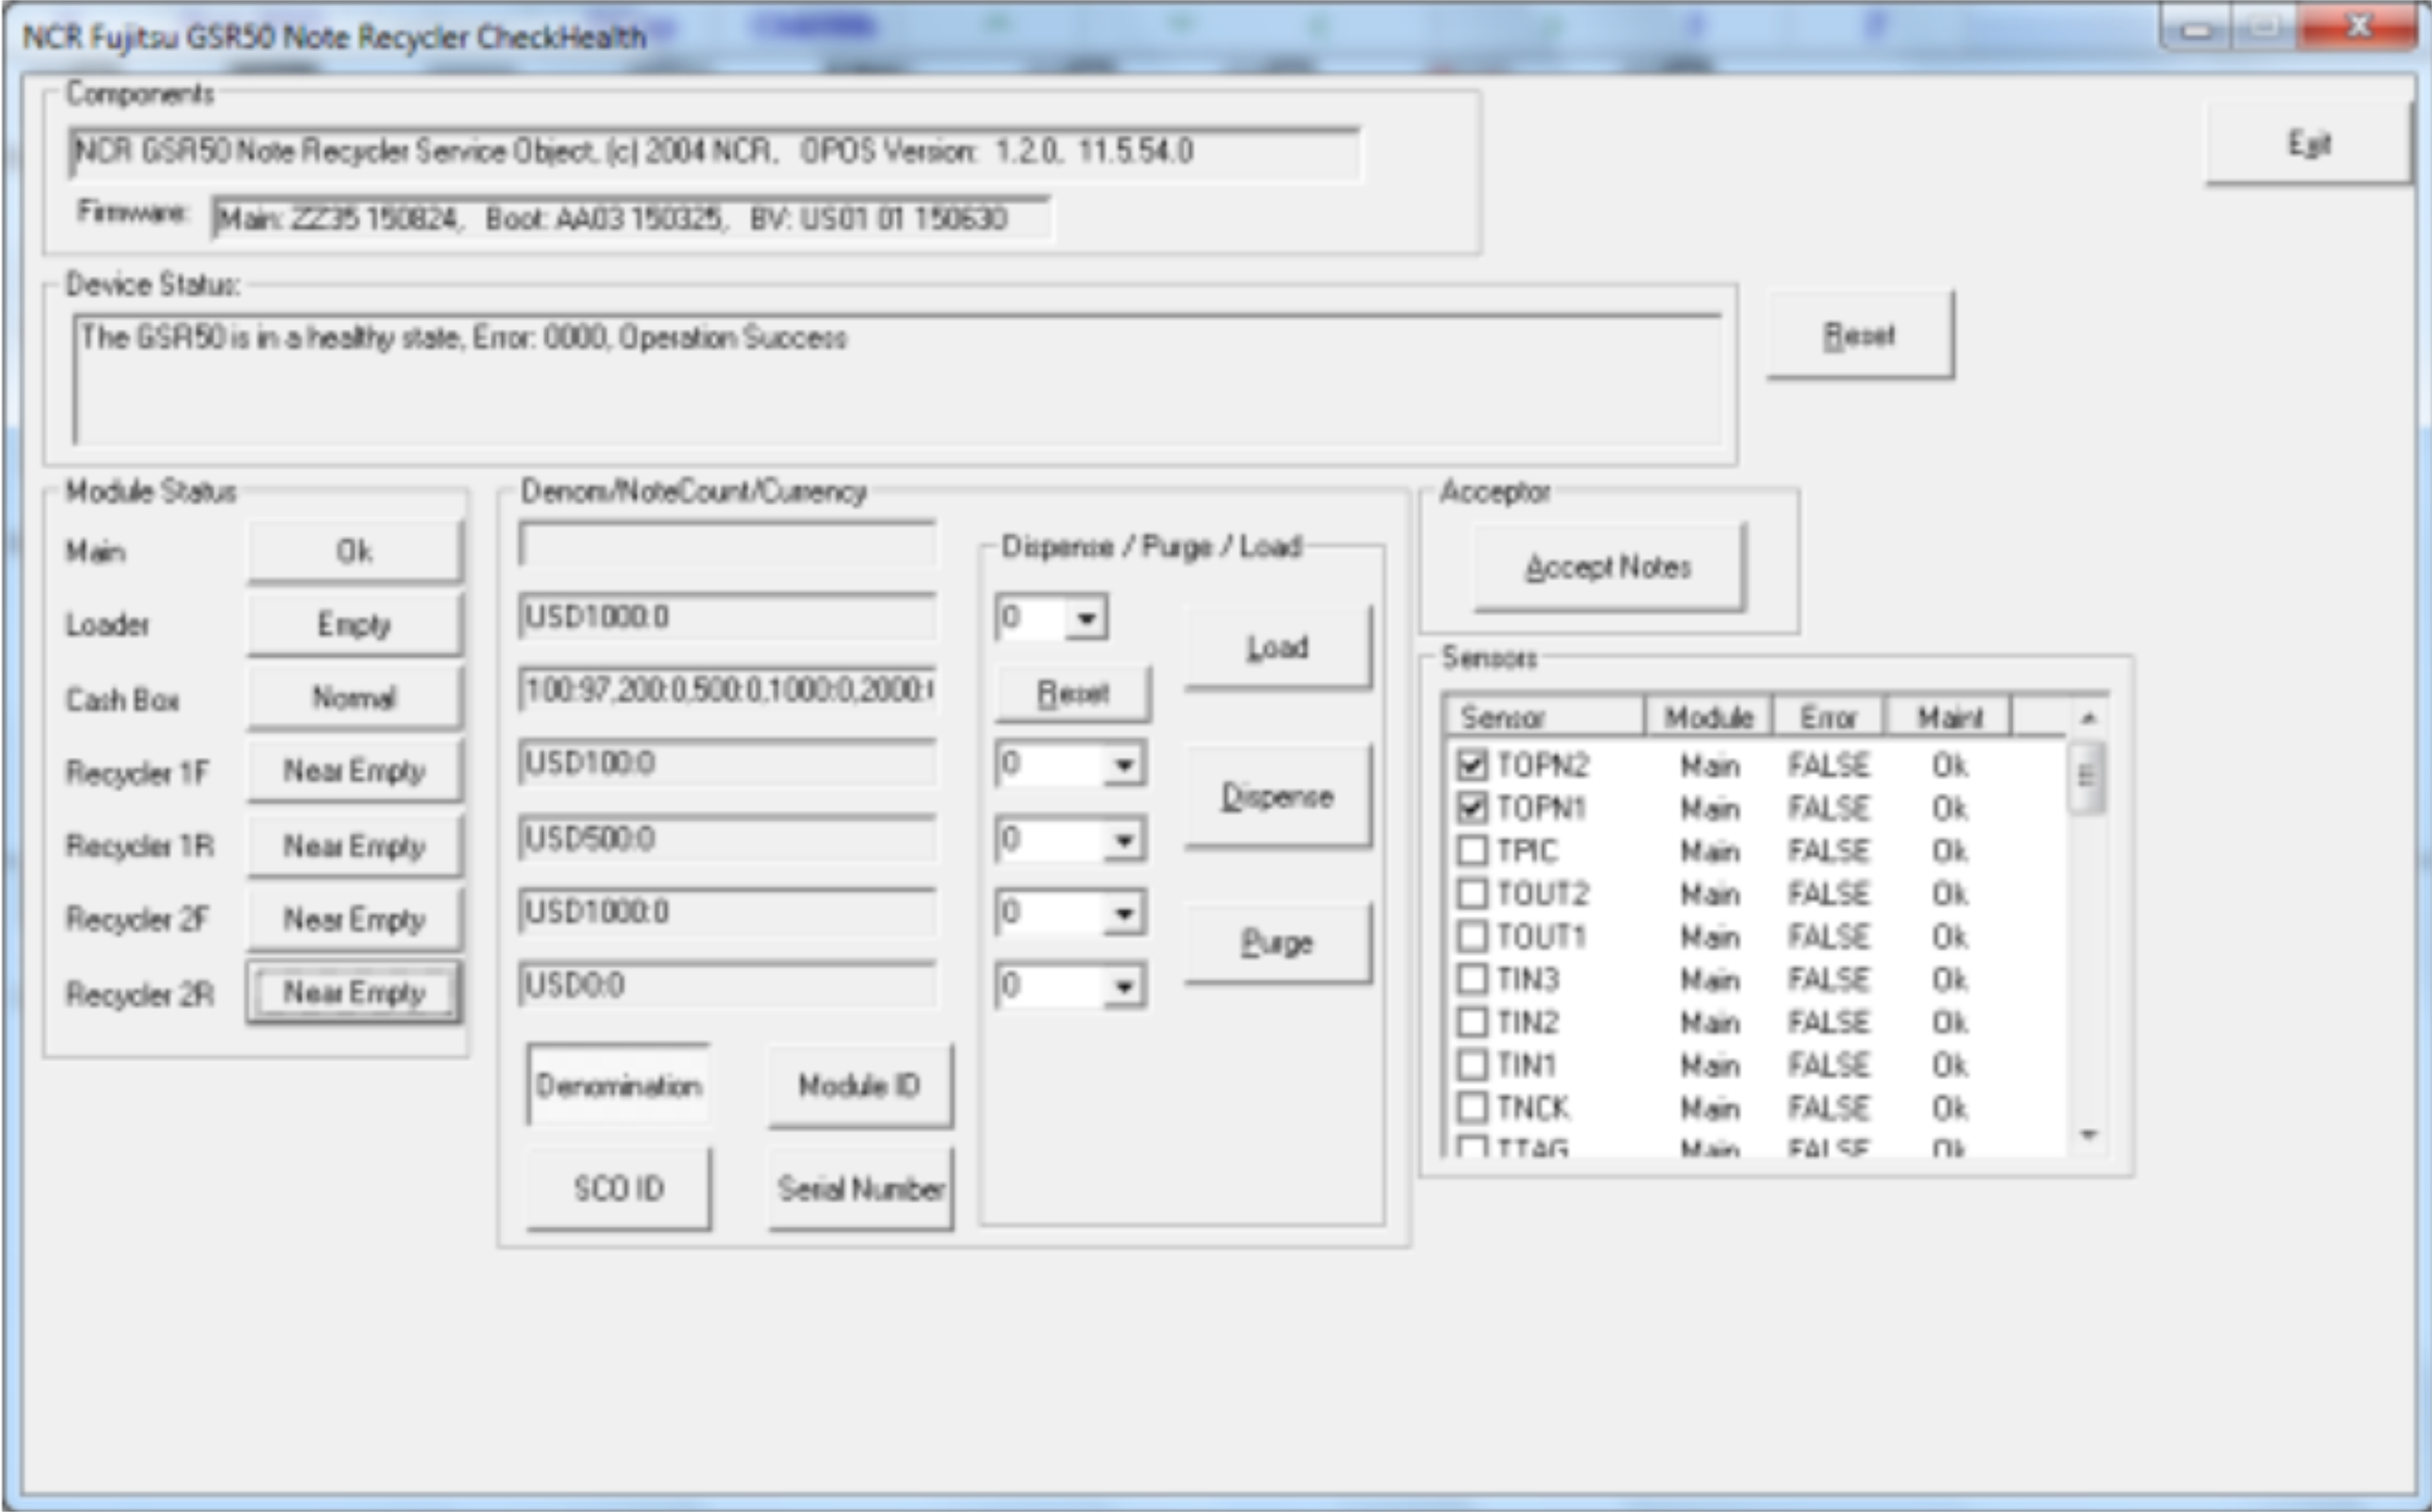Click Recycler 1R Near Empty button
Image resolution: width=2432 pixels, height=1512 pixels.
pos(355,846)
